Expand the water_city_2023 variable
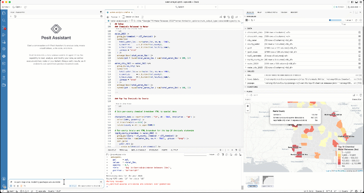 (246, 67)
